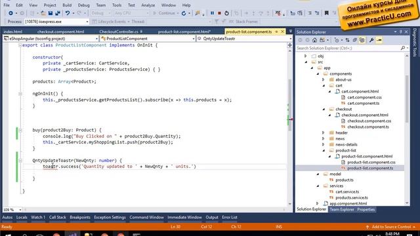
Task: Select checkout.component.css file
Action: coord(369,121)
